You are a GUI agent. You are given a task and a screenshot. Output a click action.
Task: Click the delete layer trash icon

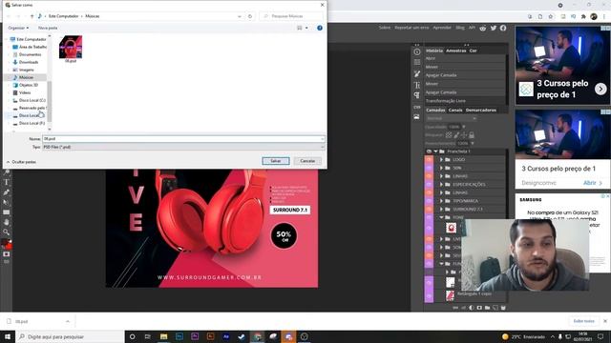pyautogui.click(x=503, y=308)
